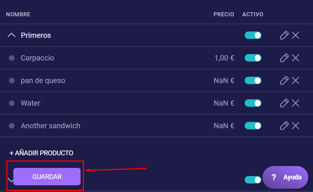Edit the Primeros category with pencil icon

(284, 35)
